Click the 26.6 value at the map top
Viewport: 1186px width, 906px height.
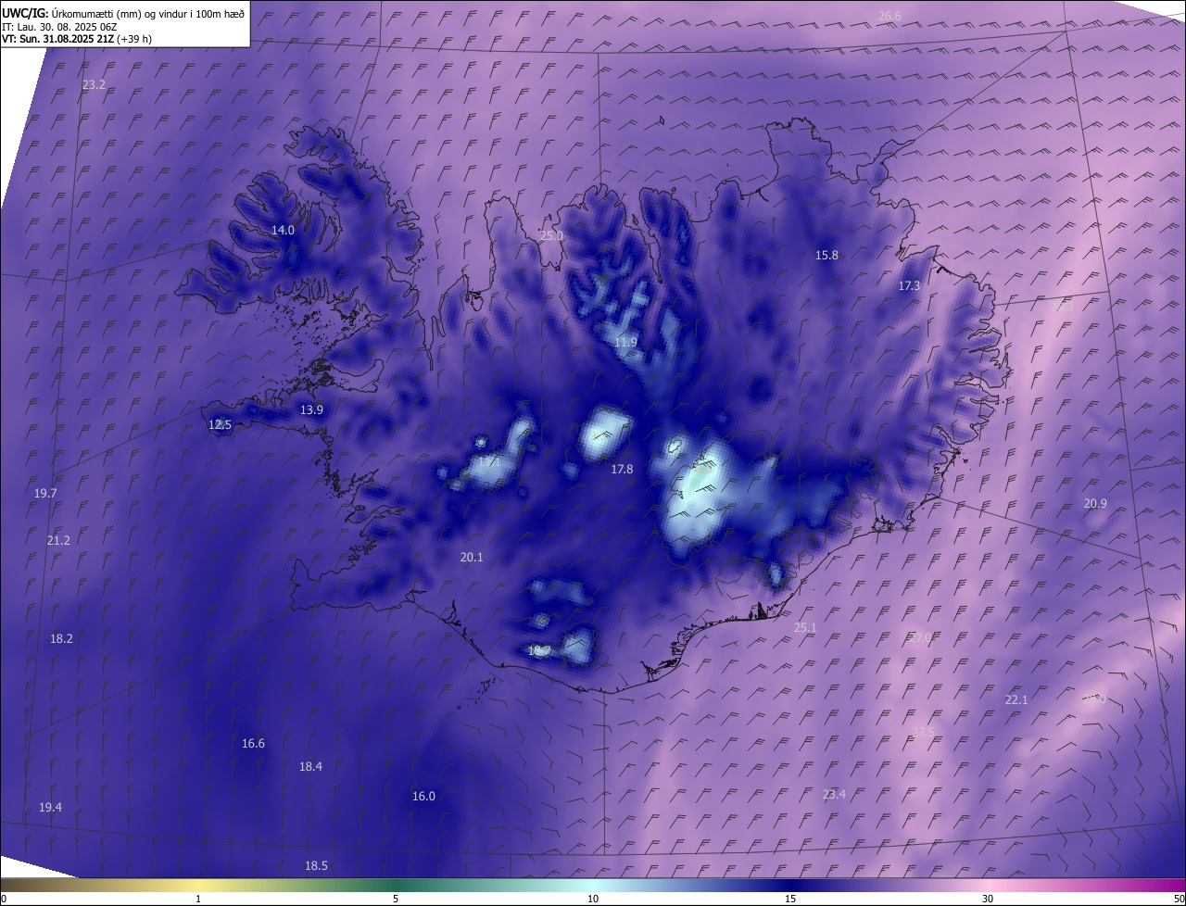pos(889,16)
